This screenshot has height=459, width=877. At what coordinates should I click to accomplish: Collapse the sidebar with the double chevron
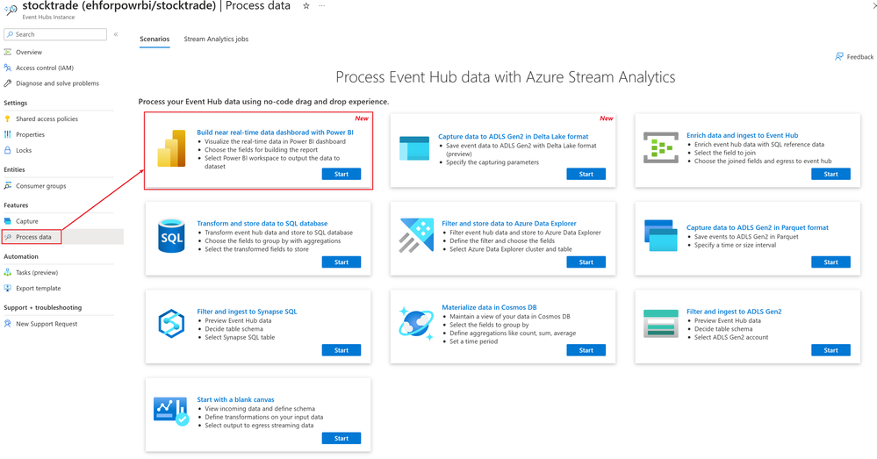(x=116, y=34)
